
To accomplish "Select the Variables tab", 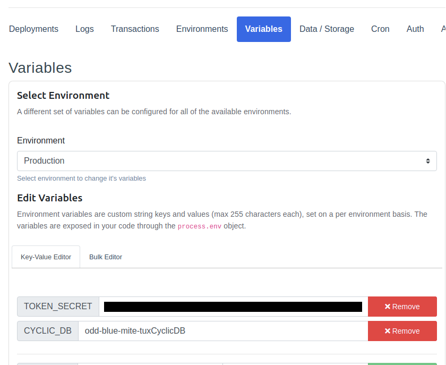I will pyautogui.click(x=264, y=29).
